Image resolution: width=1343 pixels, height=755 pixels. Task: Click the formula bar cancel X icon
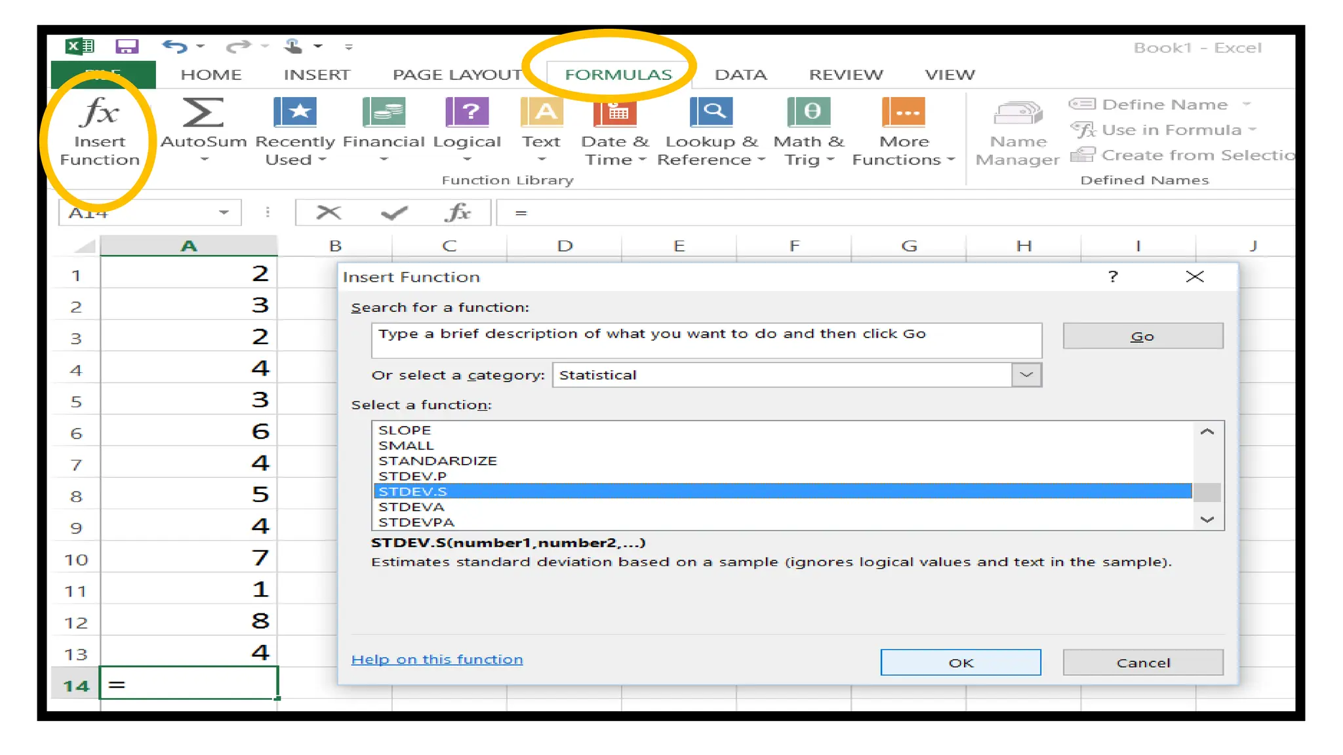(x=329, y=212)
